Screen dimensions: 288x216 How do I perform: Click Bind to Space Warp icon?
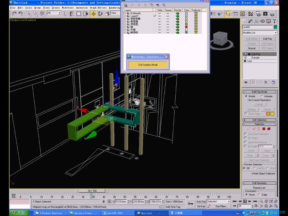[x=43, y=13]
